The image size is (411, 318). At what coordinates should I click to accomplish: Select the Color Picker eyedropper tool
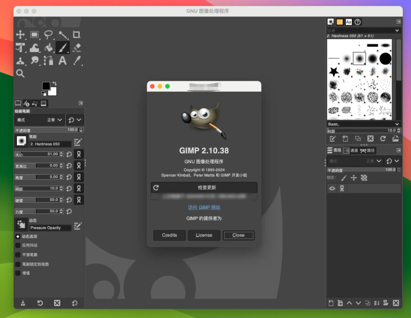[x=76, y=60]
